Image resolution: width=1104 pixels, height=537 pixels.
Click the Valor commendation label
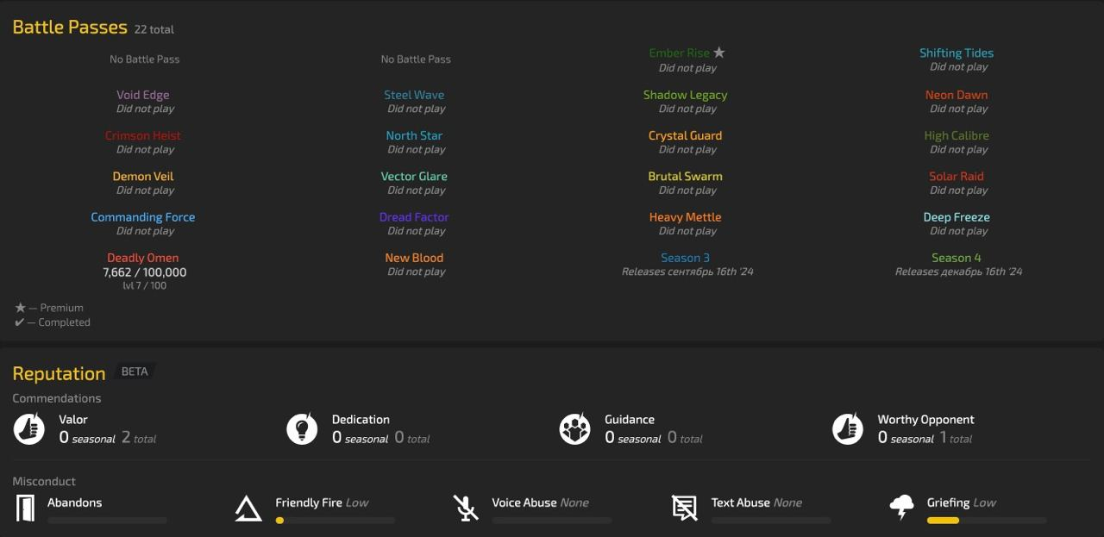click(73, 420)
